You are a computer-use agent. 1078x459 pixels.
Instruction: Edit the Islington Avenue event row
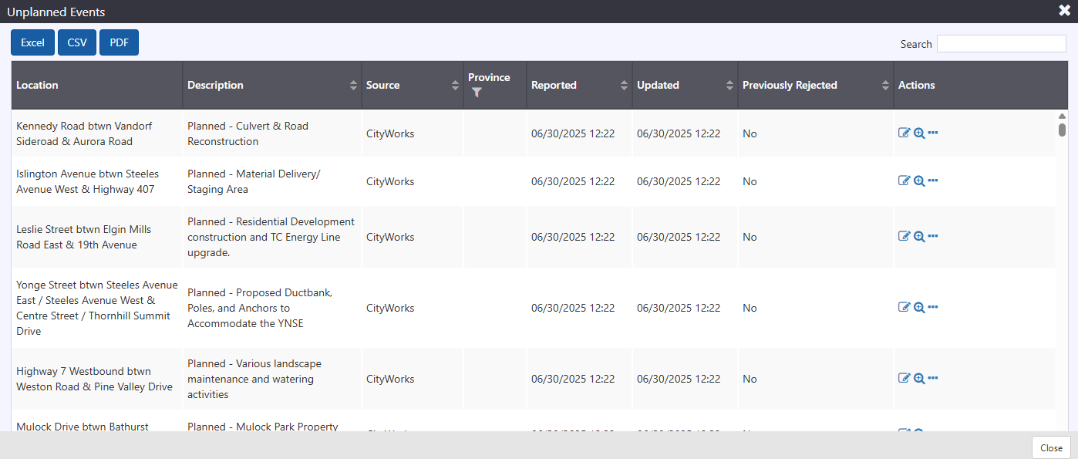905,181
